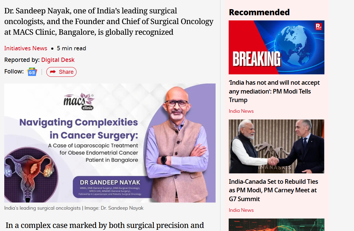Click the MACS Clinic logo in banner
The image size is (354, 231).
click(79, 101)
